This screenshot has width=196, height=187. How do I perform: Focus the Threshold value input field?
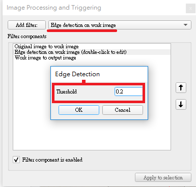129,91
